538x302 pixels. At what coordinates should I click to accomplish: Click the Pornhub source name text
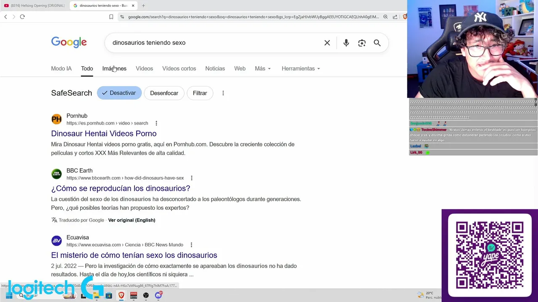click(x=77, y=116)
